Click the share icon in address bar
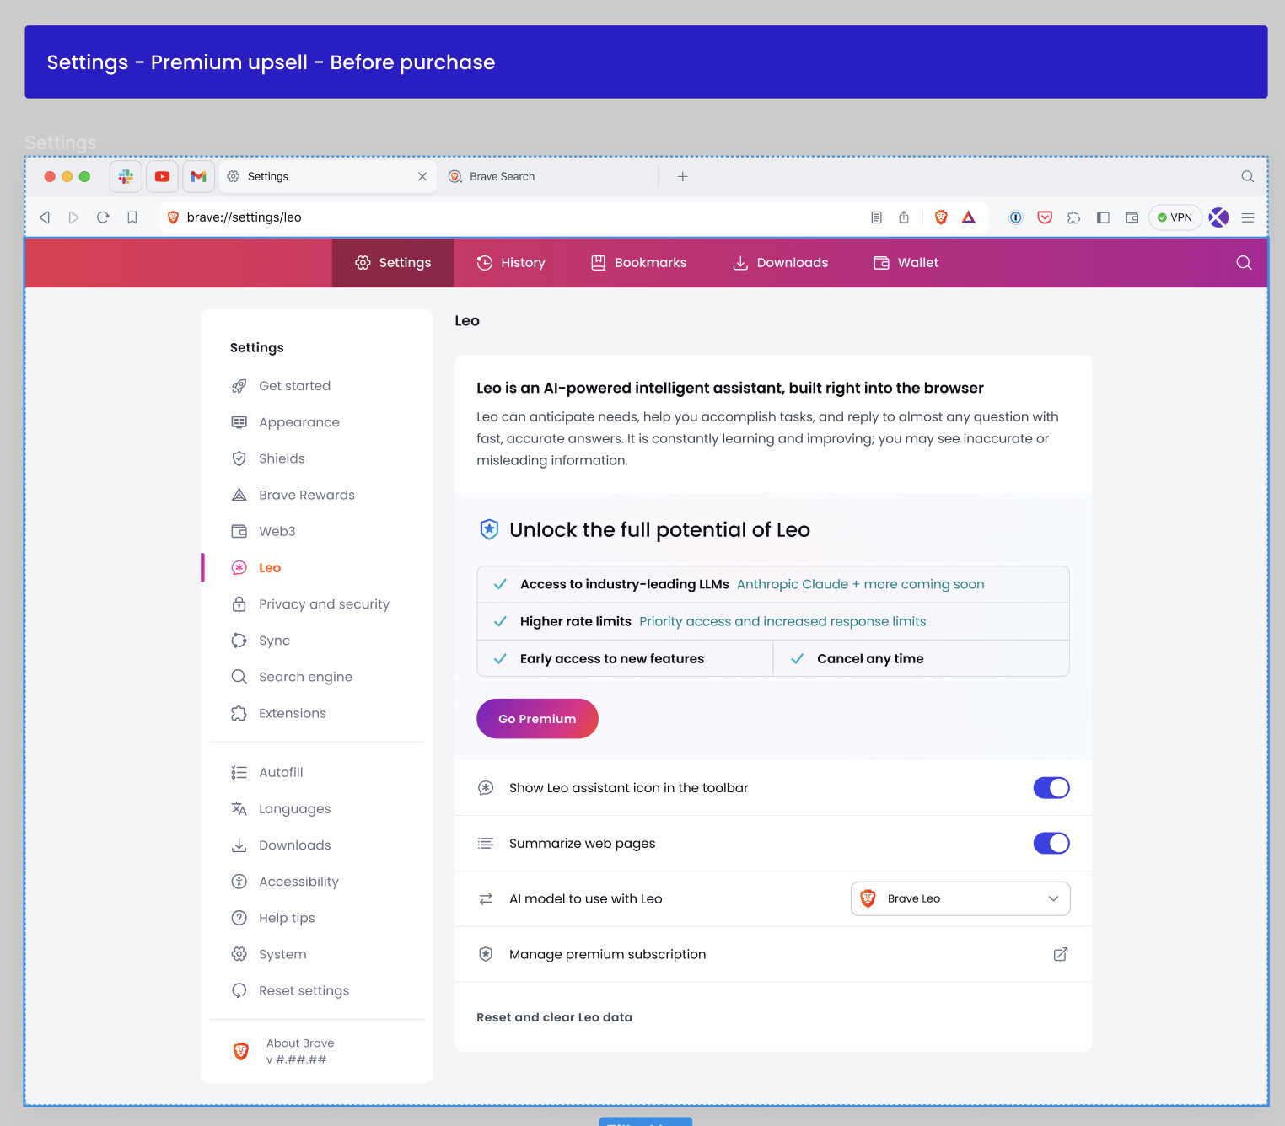Screen dimensions: 1285x1126 tap(904, 217)
